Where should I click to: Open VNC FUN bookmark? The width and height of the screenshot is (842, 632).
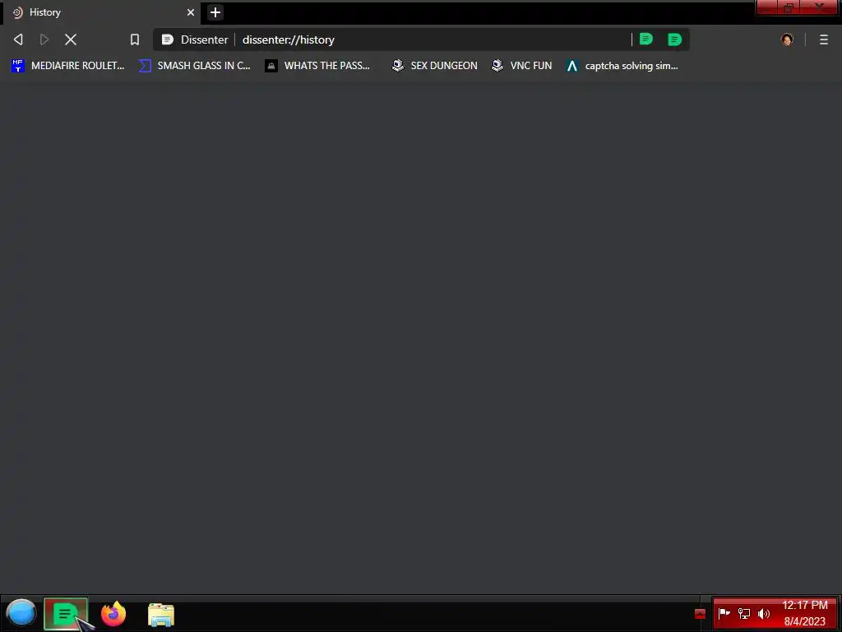[521, 66]
